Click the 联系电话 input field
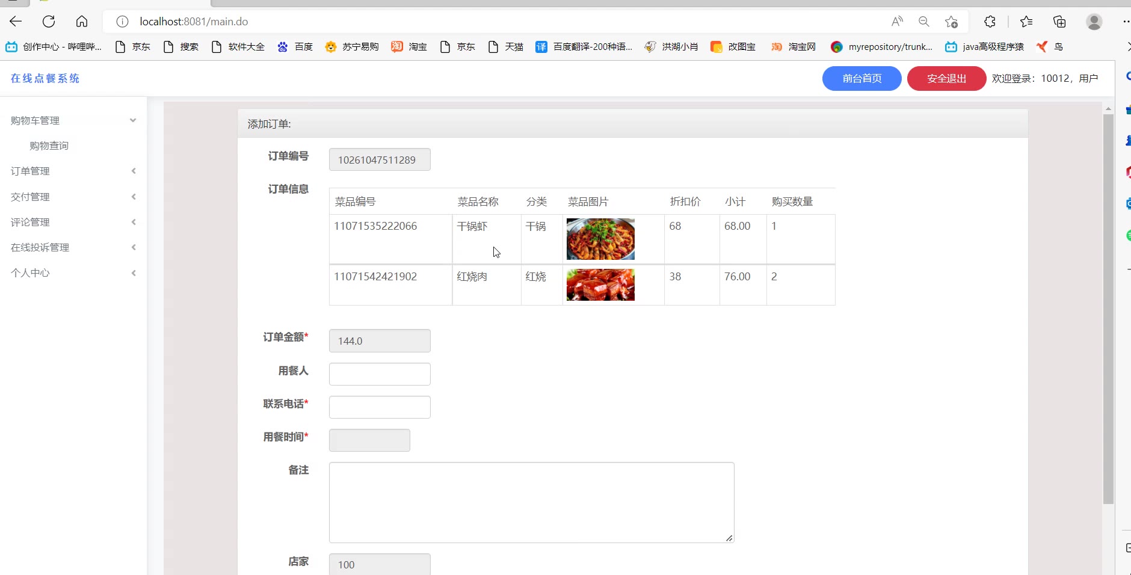Screen dimensions: 1131x575 click(x=380, y=407)
